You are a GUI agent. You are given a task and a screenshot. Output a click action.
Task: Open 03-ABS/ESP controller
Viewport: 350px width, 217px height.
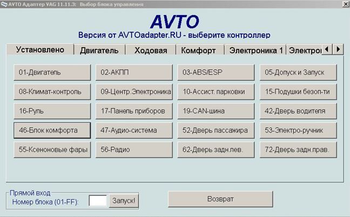pos(216,73)
